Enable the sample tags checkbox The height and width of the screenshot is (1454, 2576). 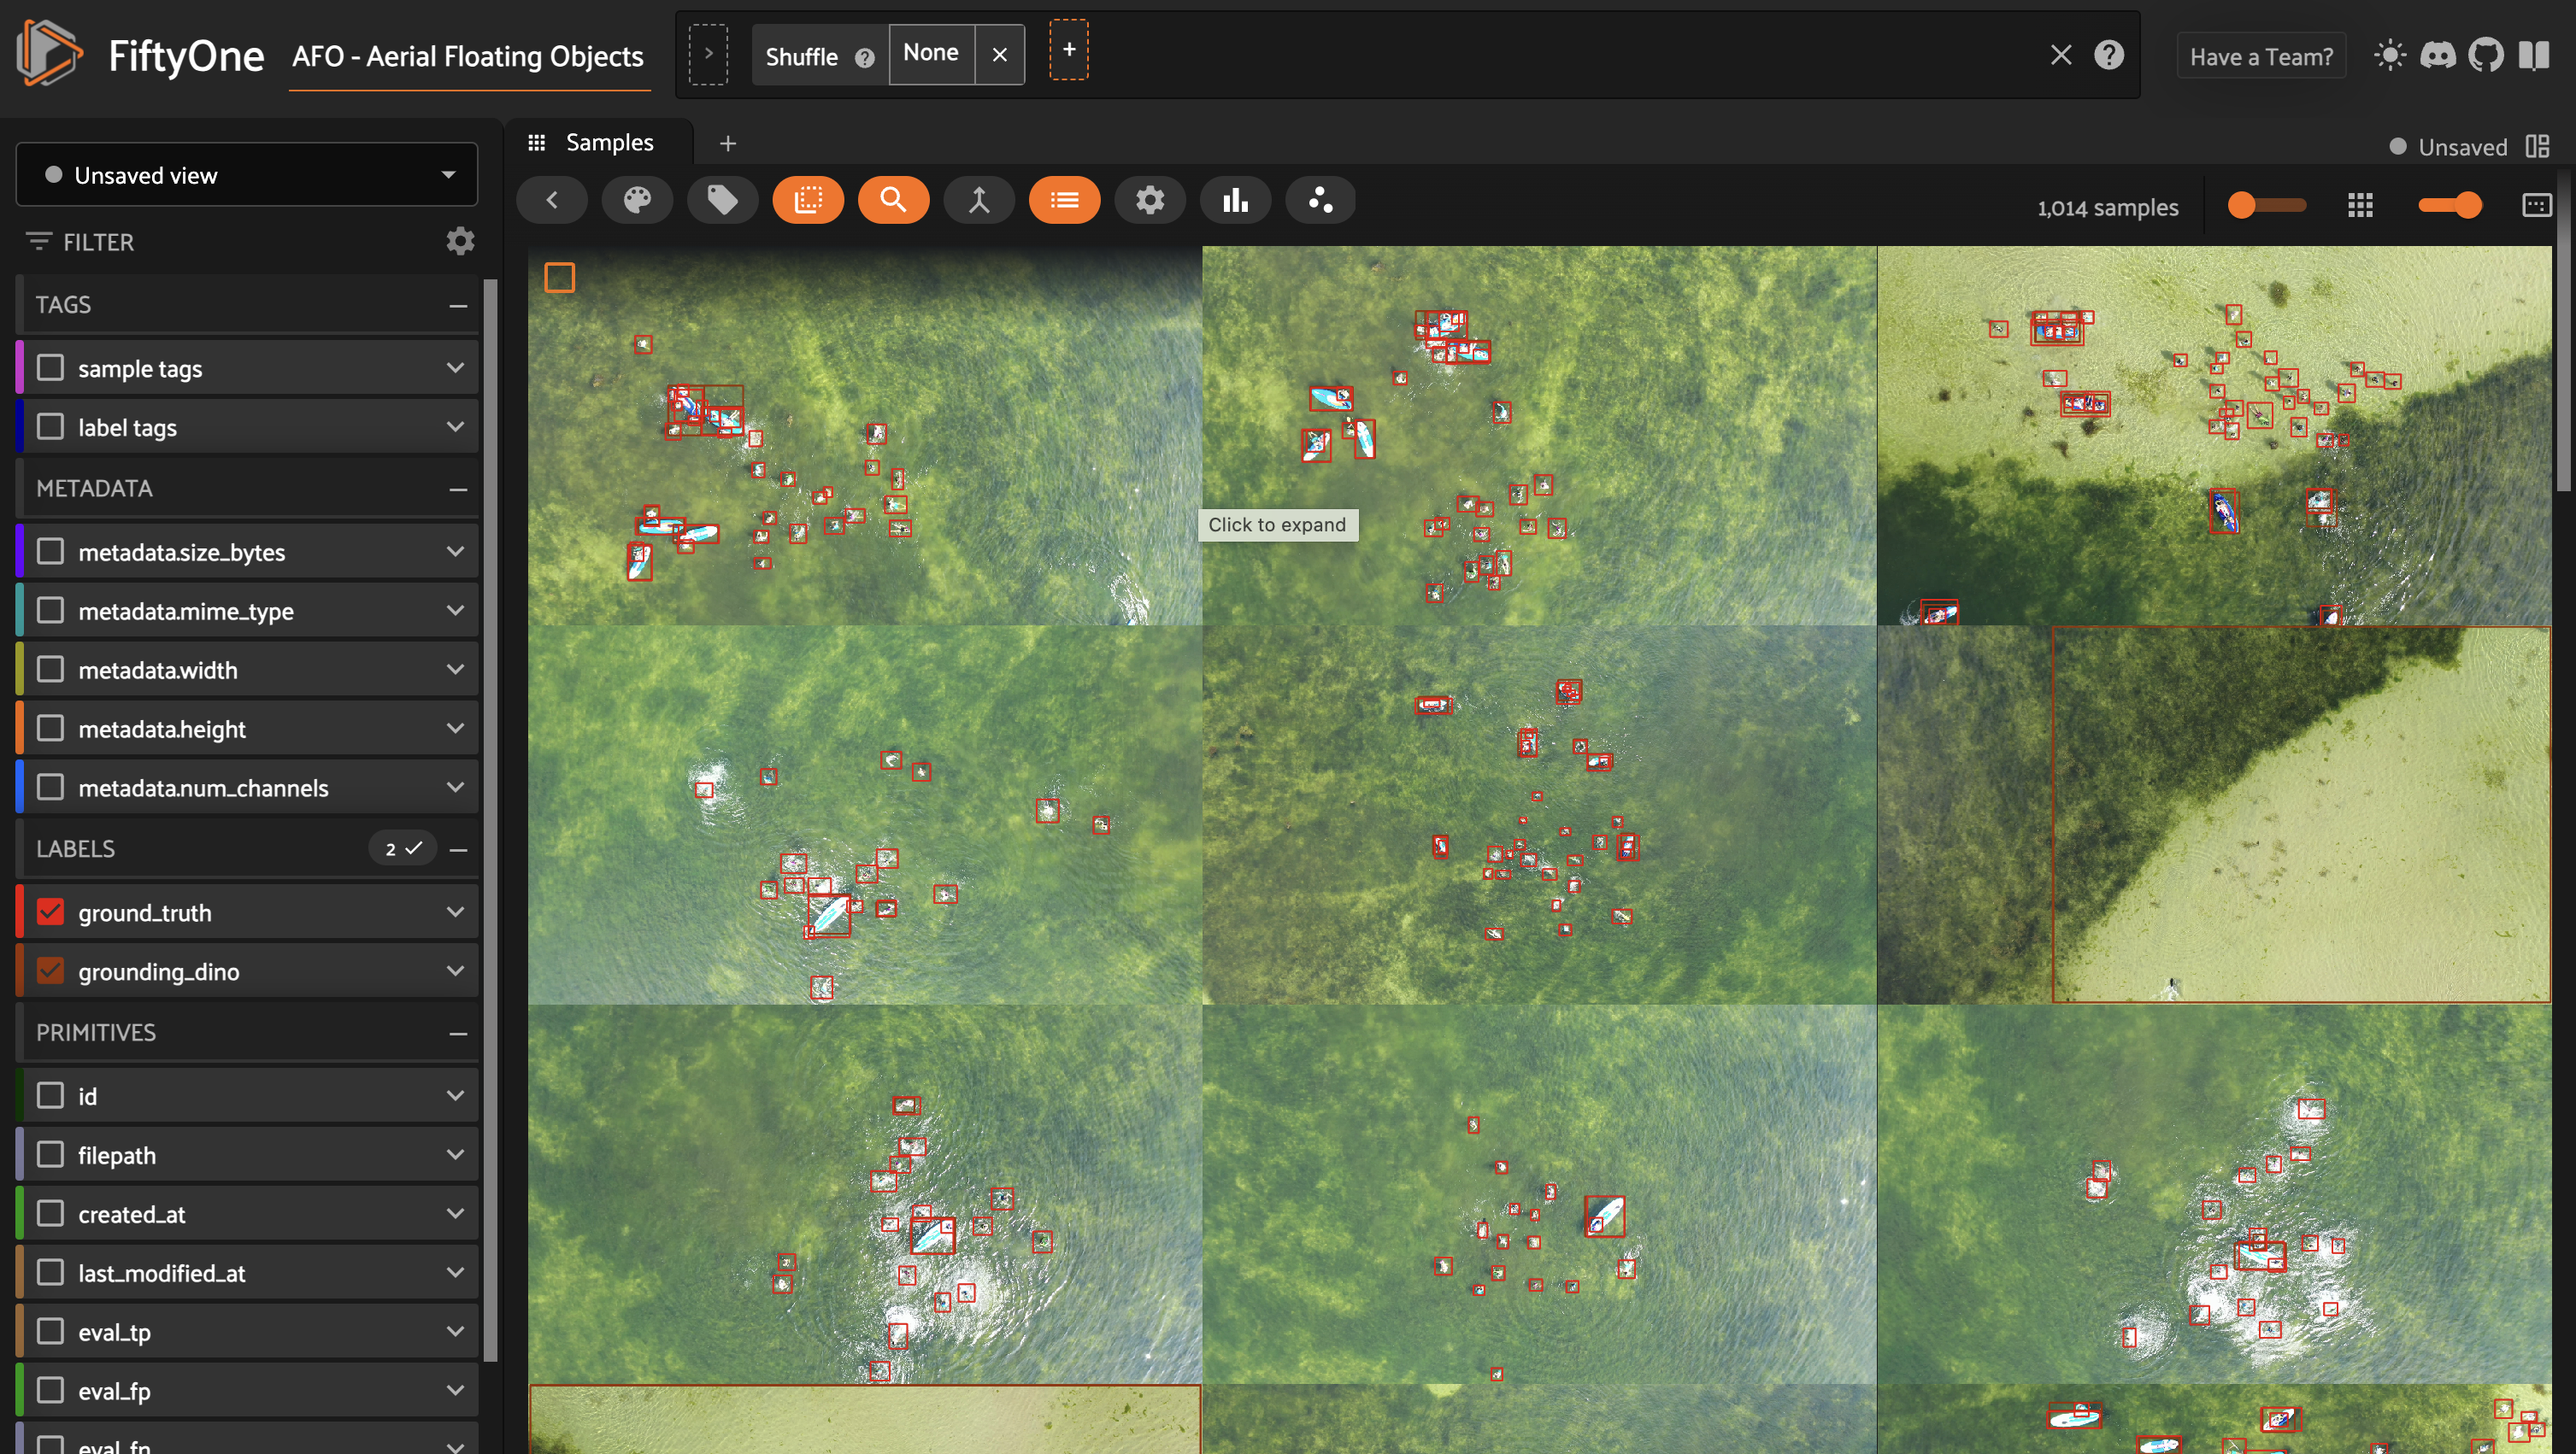pos(50,369)
